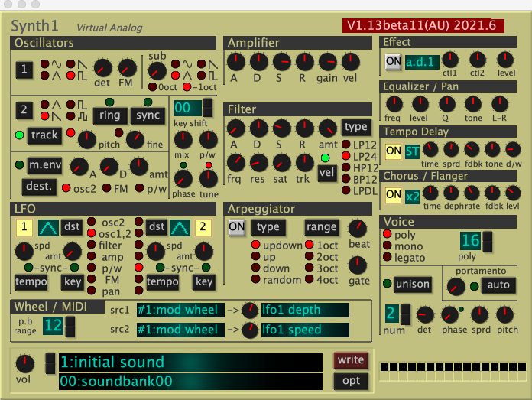Image resolution: width=532 pixels, height=400 pixels.
Task: Click the arpeggiator range button
Action: point(322,227)
